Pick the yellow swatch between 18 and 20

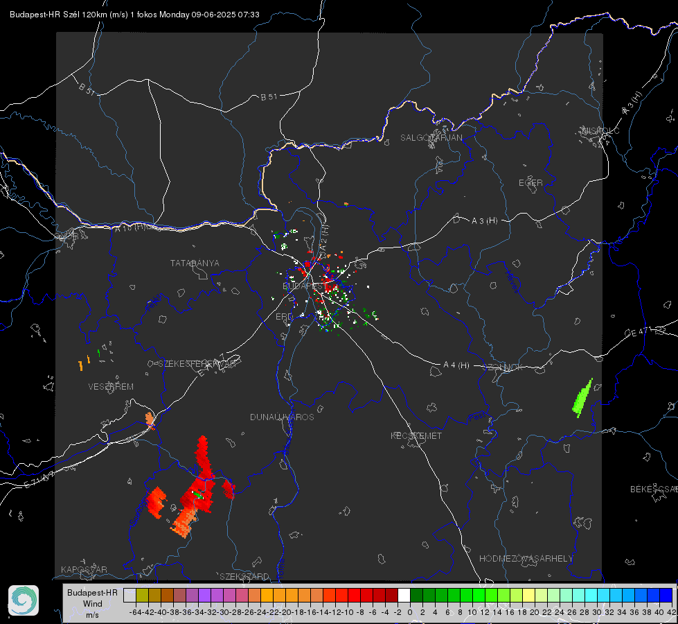529,595
